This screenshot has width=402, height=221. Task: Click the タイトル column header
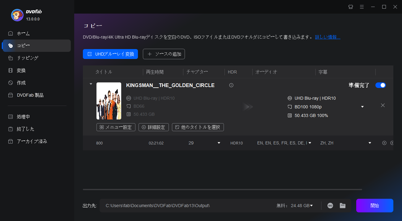(x=104, y=72)
